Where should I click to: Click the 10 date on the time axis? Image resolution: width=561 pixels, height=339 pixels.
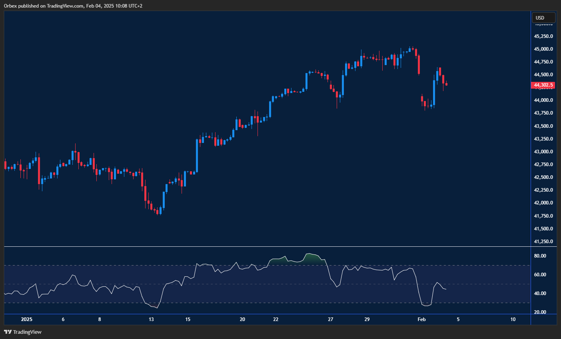[513, 319]
